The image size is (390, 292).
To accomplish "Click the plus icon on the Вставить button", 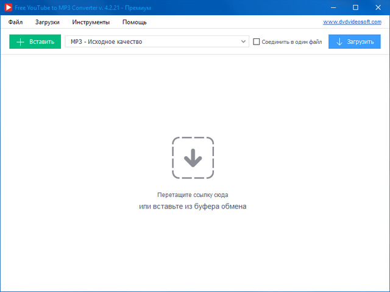I will coord(20,42).
